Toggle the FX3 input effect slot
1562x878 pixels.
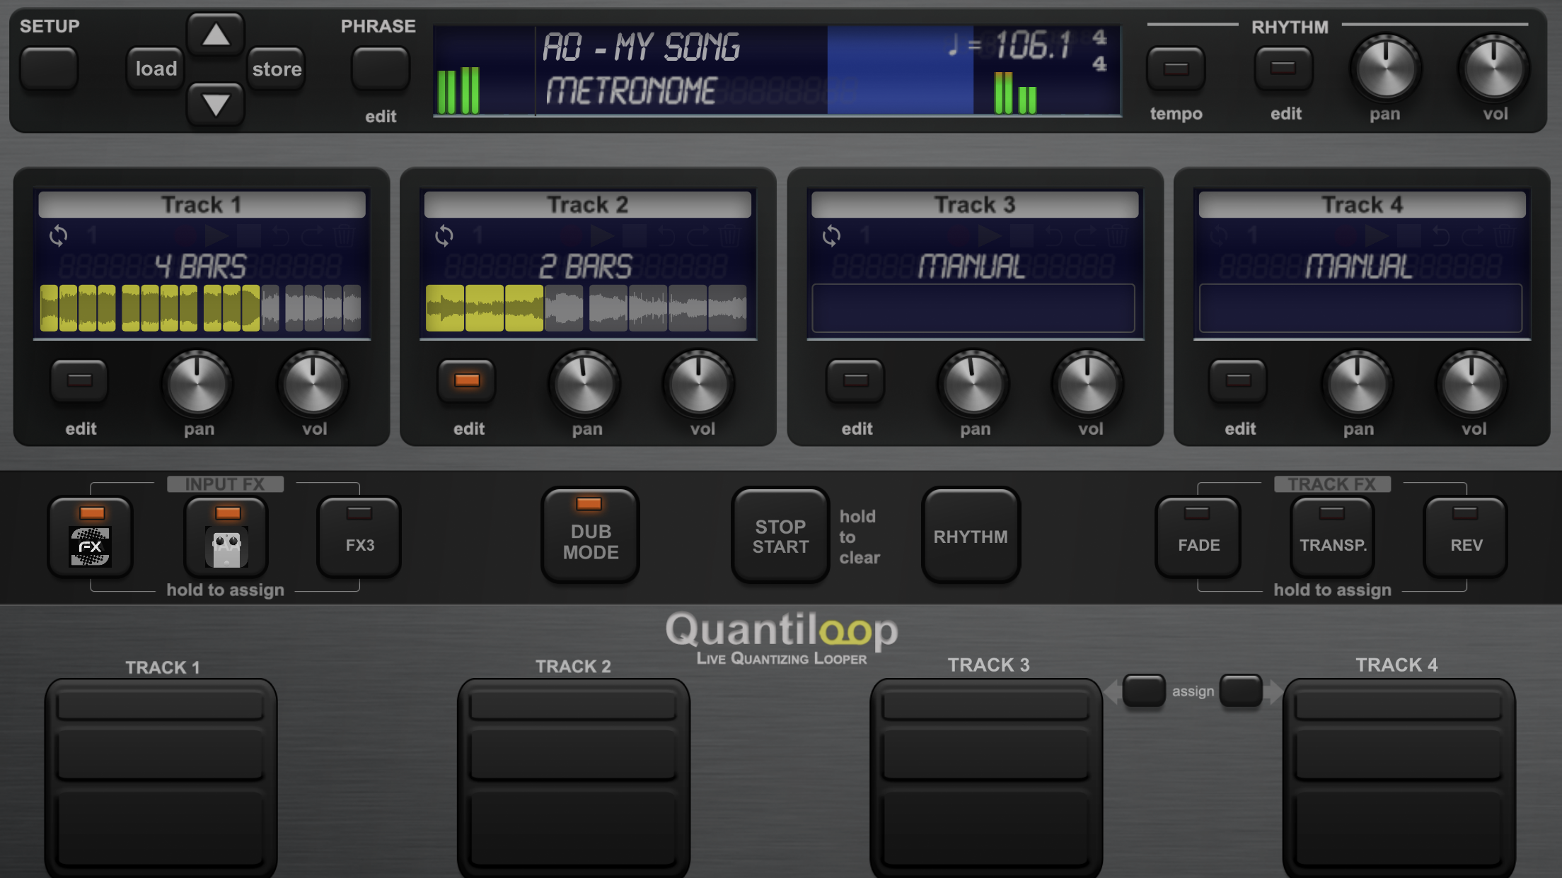pyautogui.click(x=359, y=537)
